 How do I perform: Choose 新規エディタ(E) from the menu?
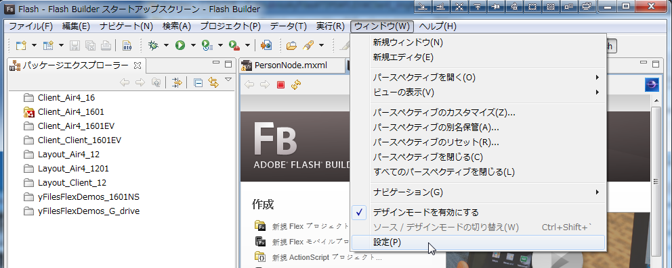478,57
